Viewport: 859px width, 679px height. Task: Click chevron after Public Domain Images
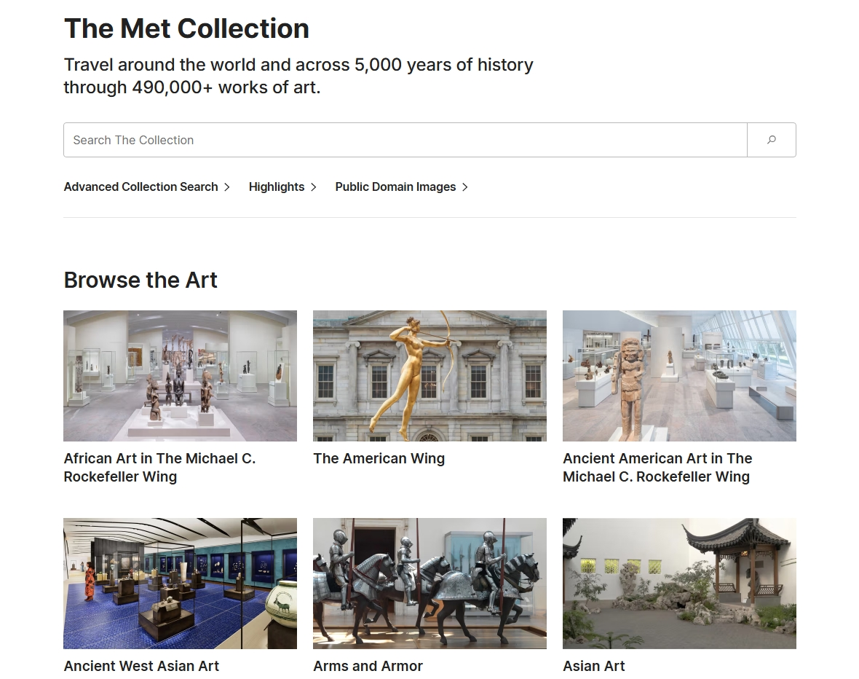(x=465, y=187)
